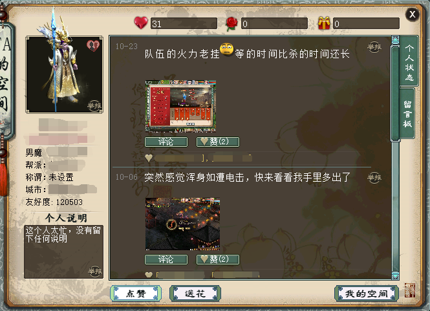Switch to the 个人状态 tab

[409, 61]
